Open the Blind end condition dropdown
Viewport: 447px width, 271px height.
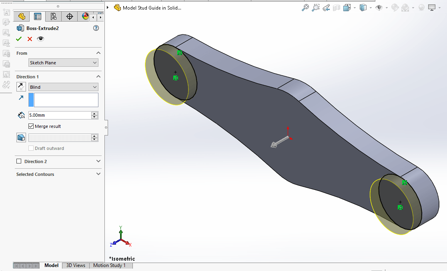pyautogui.click(x=63, y=87)
